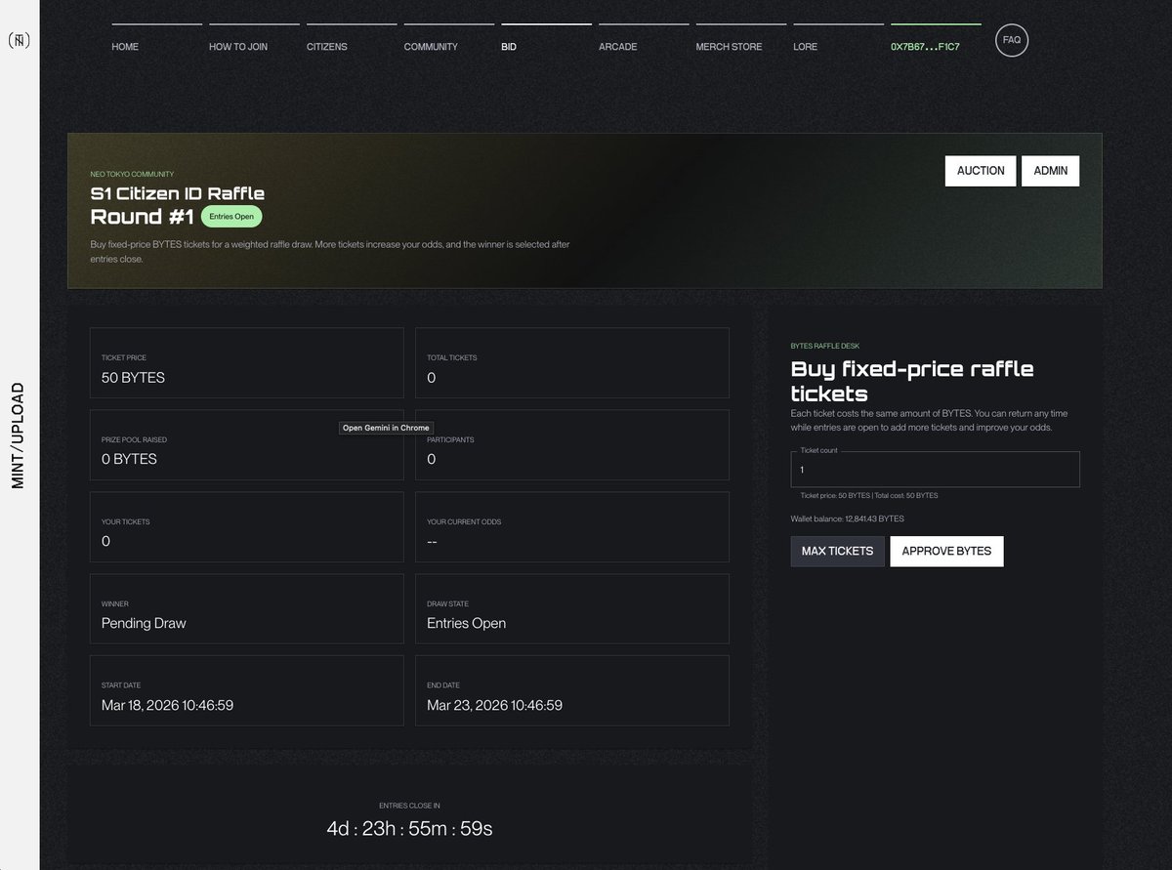Click the DRAW STATE 'Entries Open' value
The image size is (1172, 870).
pyautogui.click(x=466, y=623)
